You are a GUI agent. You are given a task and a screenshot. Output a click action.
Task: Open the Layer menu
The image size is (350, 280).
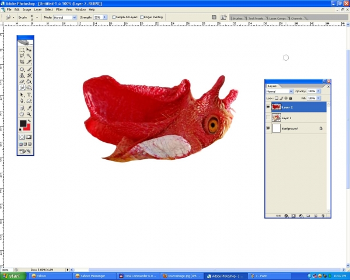coord(38,9)
